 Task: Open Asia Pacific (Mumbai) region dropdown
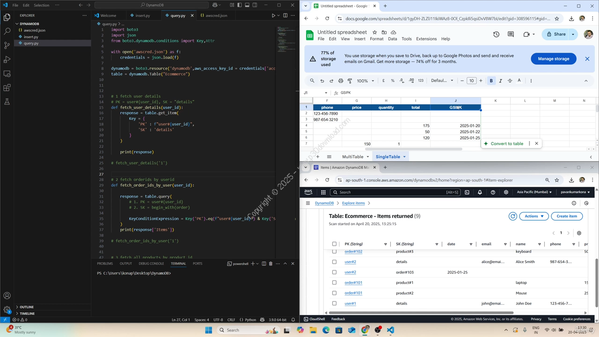(534, 192)
